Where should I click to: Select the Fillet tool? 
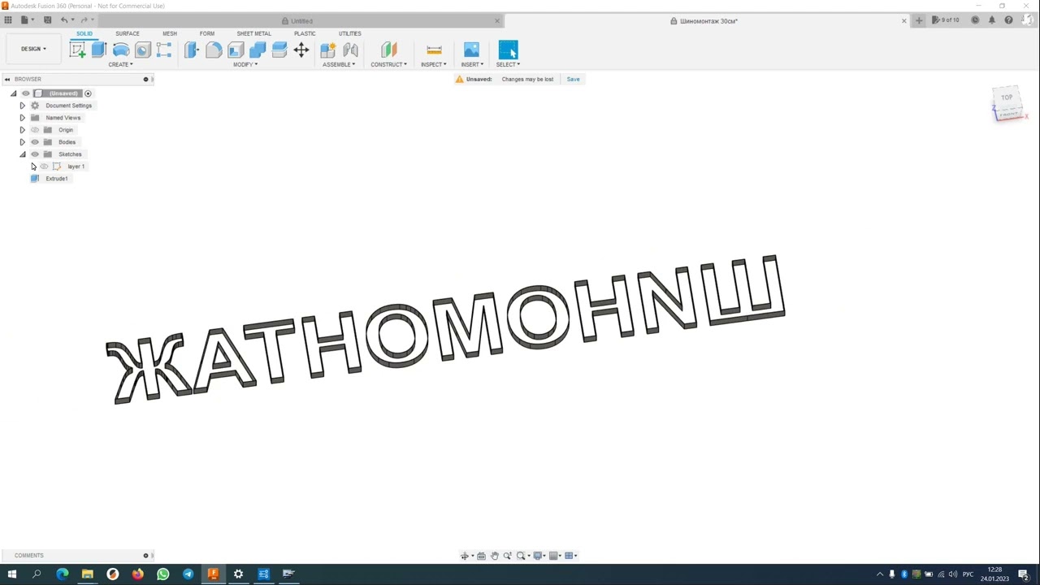(x=214, y=50)
